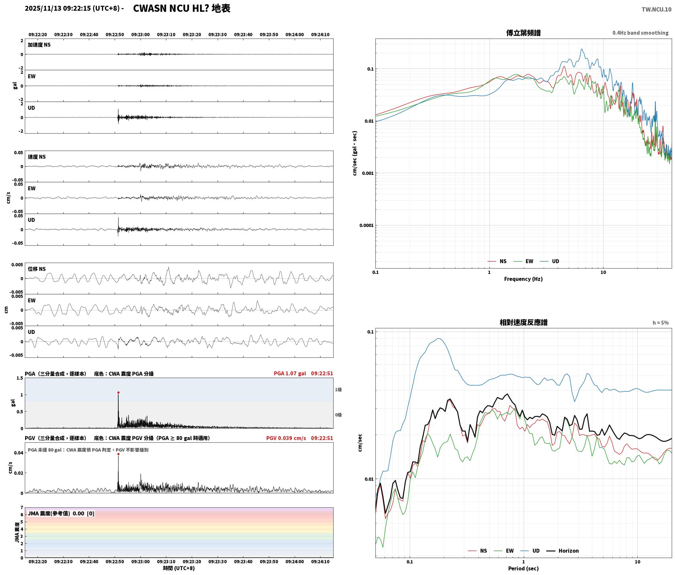Select the EW legend entry in Fourier spectrum
The image size is (675, 575).
(523, 261)
